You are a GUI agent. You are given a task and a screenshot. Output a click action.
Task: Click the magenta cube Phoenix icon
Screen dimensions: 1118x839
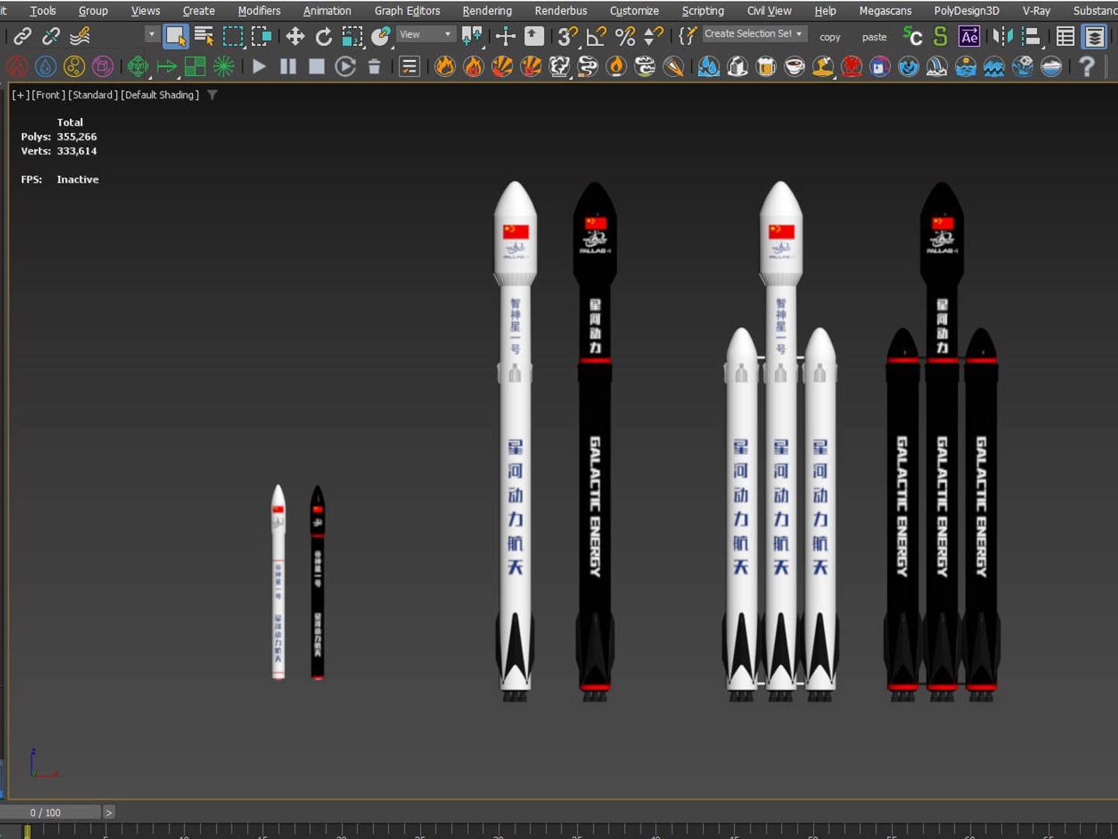(103, 67)
